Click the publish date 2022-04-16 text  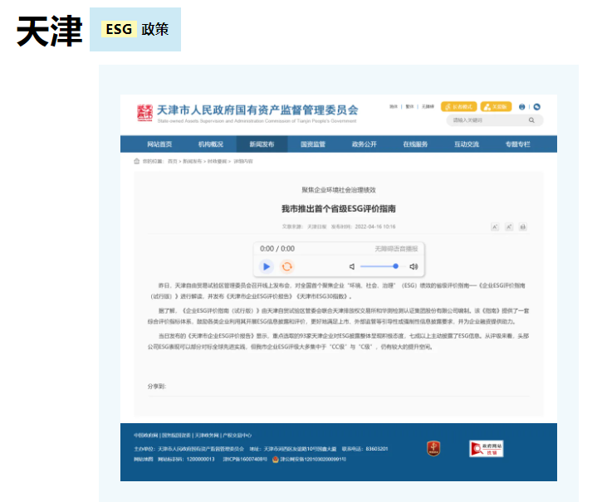click(x=375, y=227)
